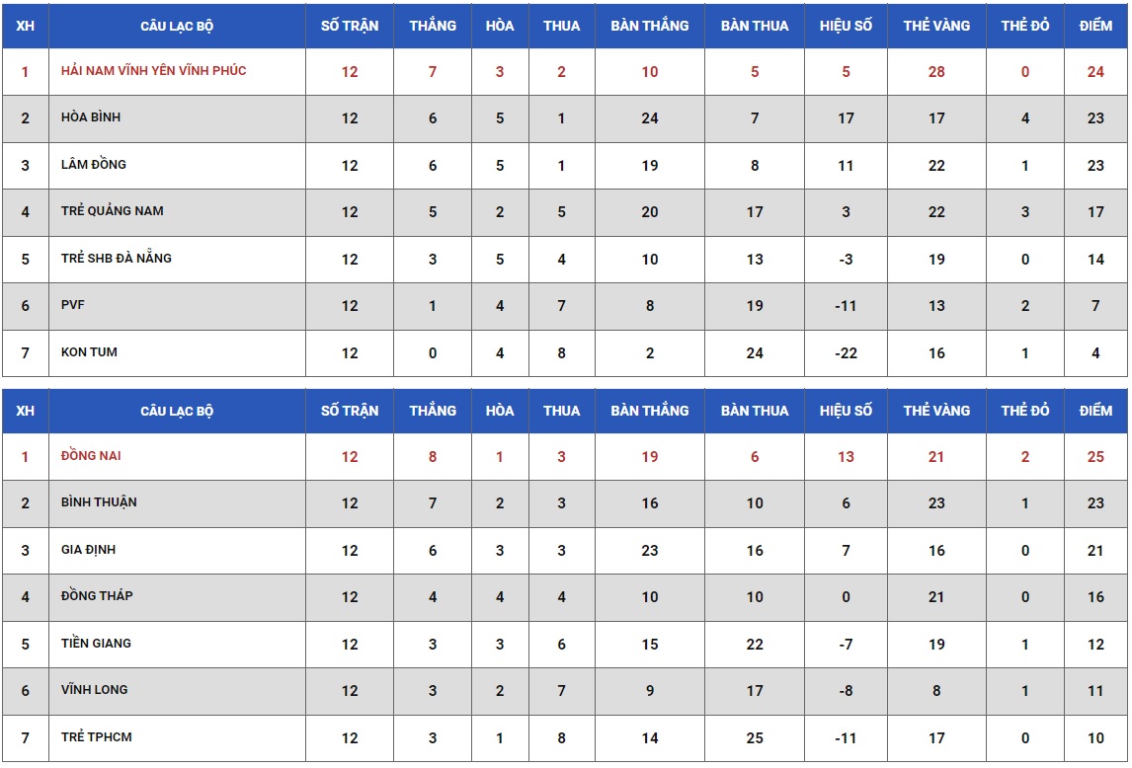Select the Tiền Giang club name
Viewport: 1132px width, 768px height.
coord(96,644)
